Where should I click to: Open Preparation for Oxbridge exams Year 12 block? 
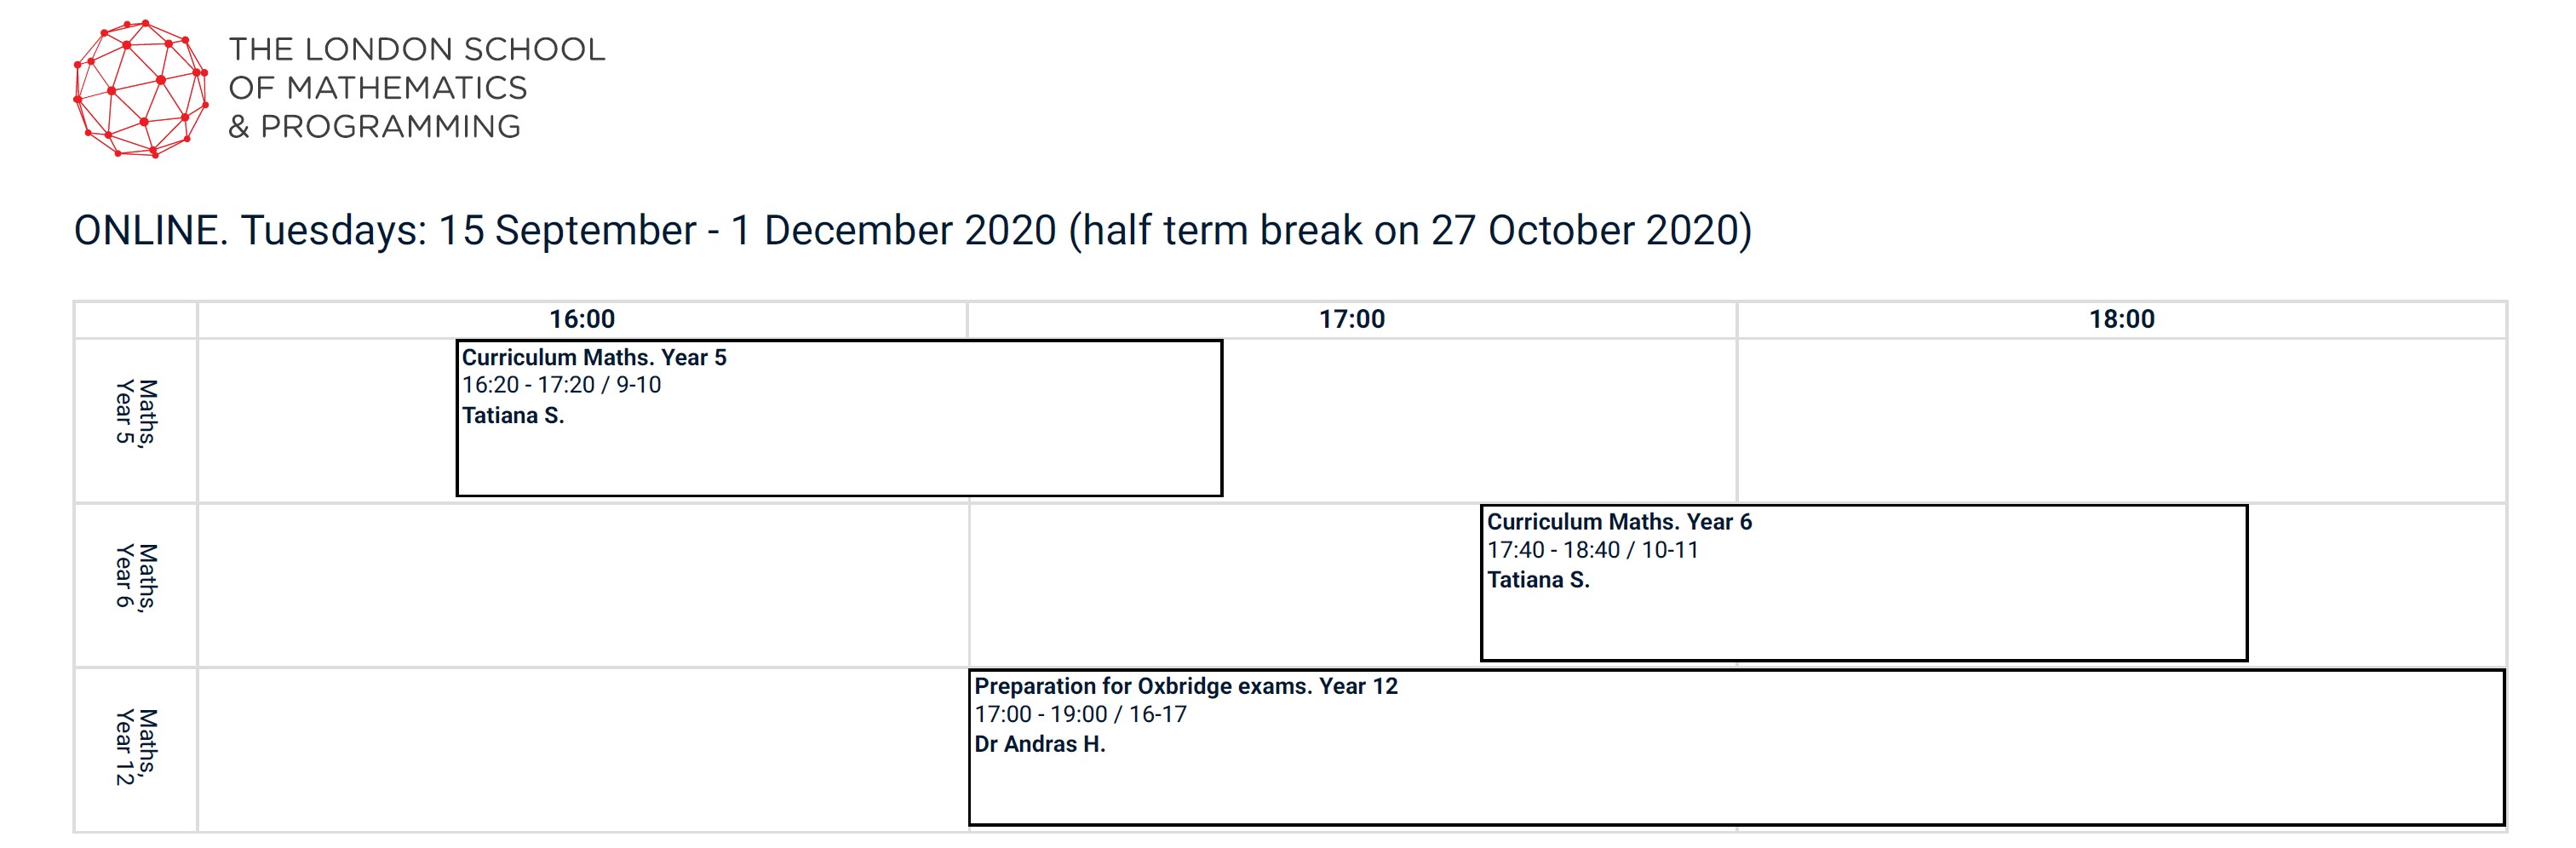click(1737, 748)
